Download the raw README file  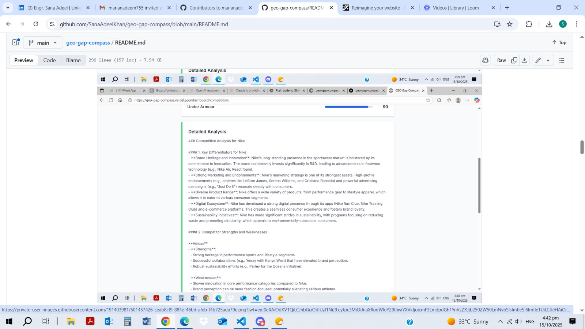[x=524, y=60]
